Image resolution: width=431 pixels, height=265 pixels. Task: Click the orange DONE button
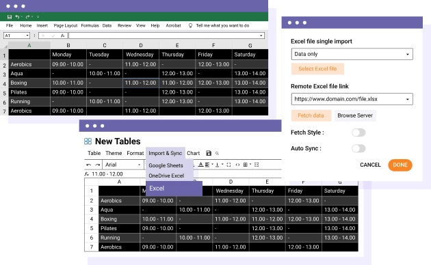click(400, 165)
